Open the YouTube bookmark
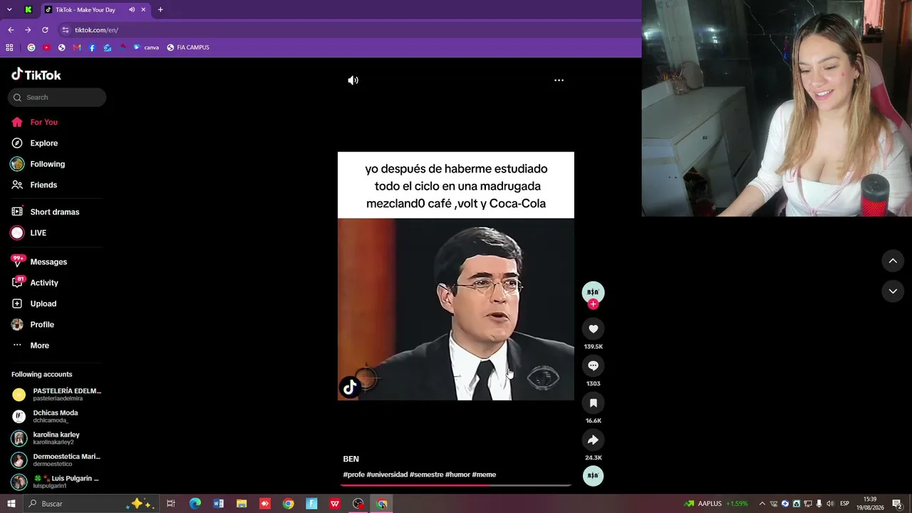 (x=46, y=48)
